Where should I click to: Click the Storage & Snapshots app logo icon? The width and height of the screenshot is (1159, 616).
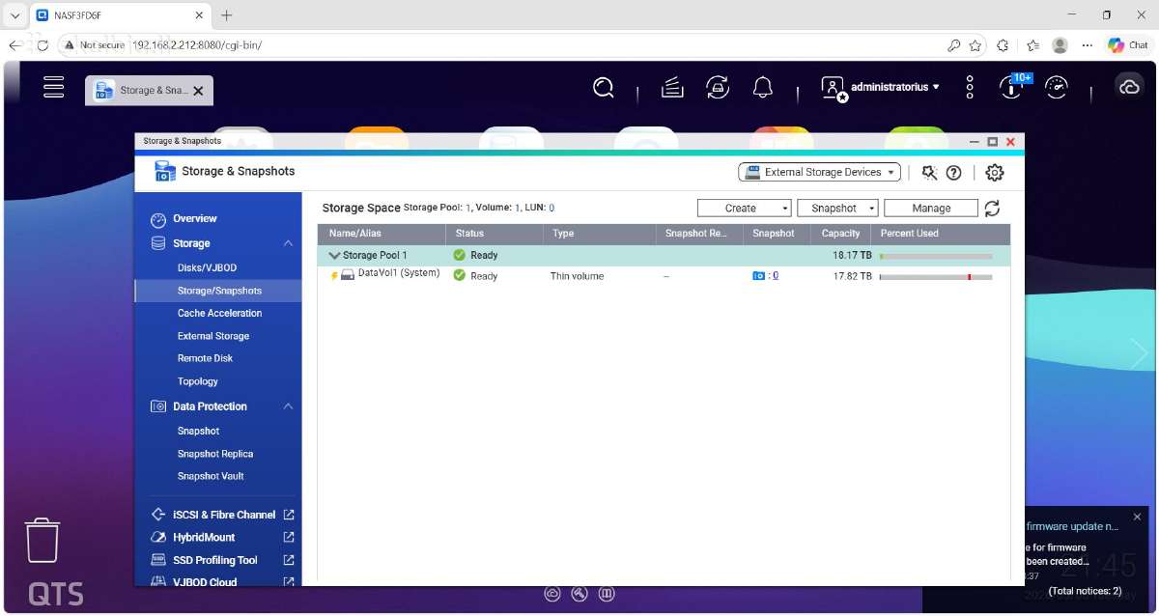[x=165, y=172]
